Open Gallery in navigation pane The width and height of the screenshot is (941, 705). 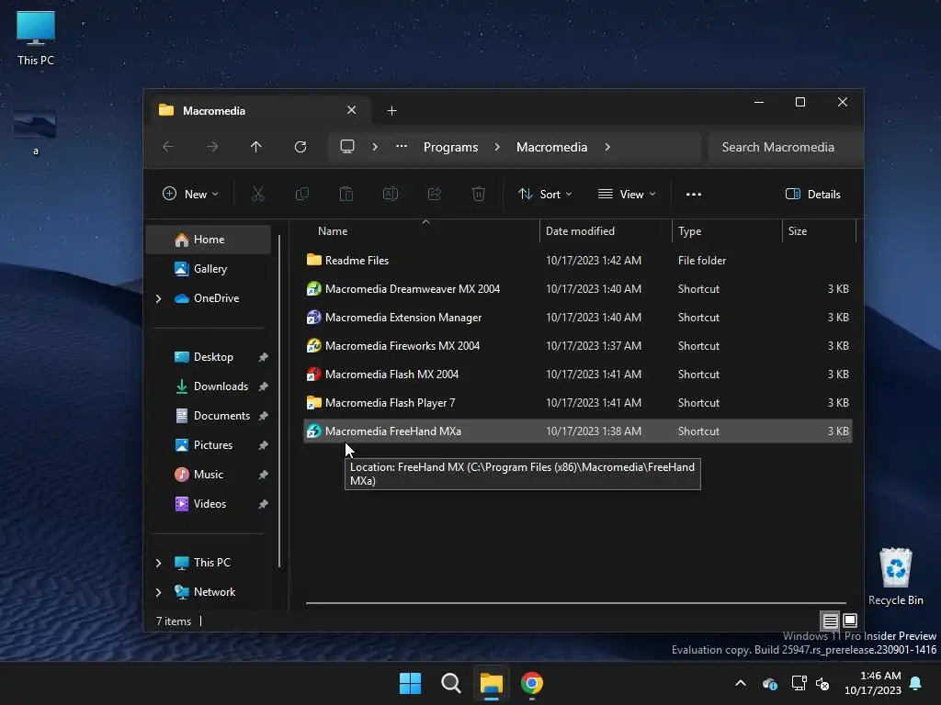point(208,269)
